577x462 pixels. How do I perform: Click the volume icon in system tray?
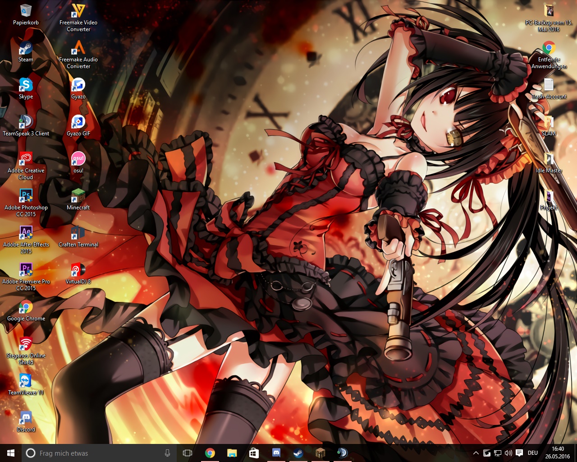click(508, 453)
